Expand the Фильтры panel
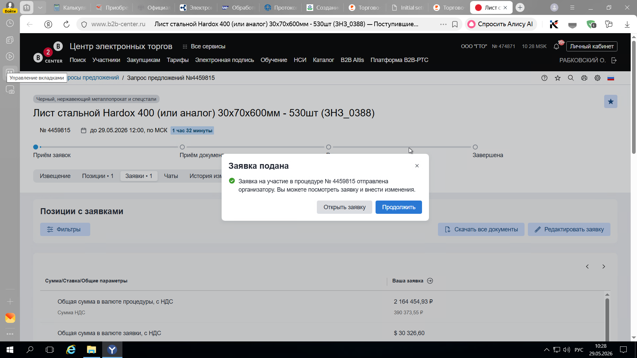 pos(65,229)
